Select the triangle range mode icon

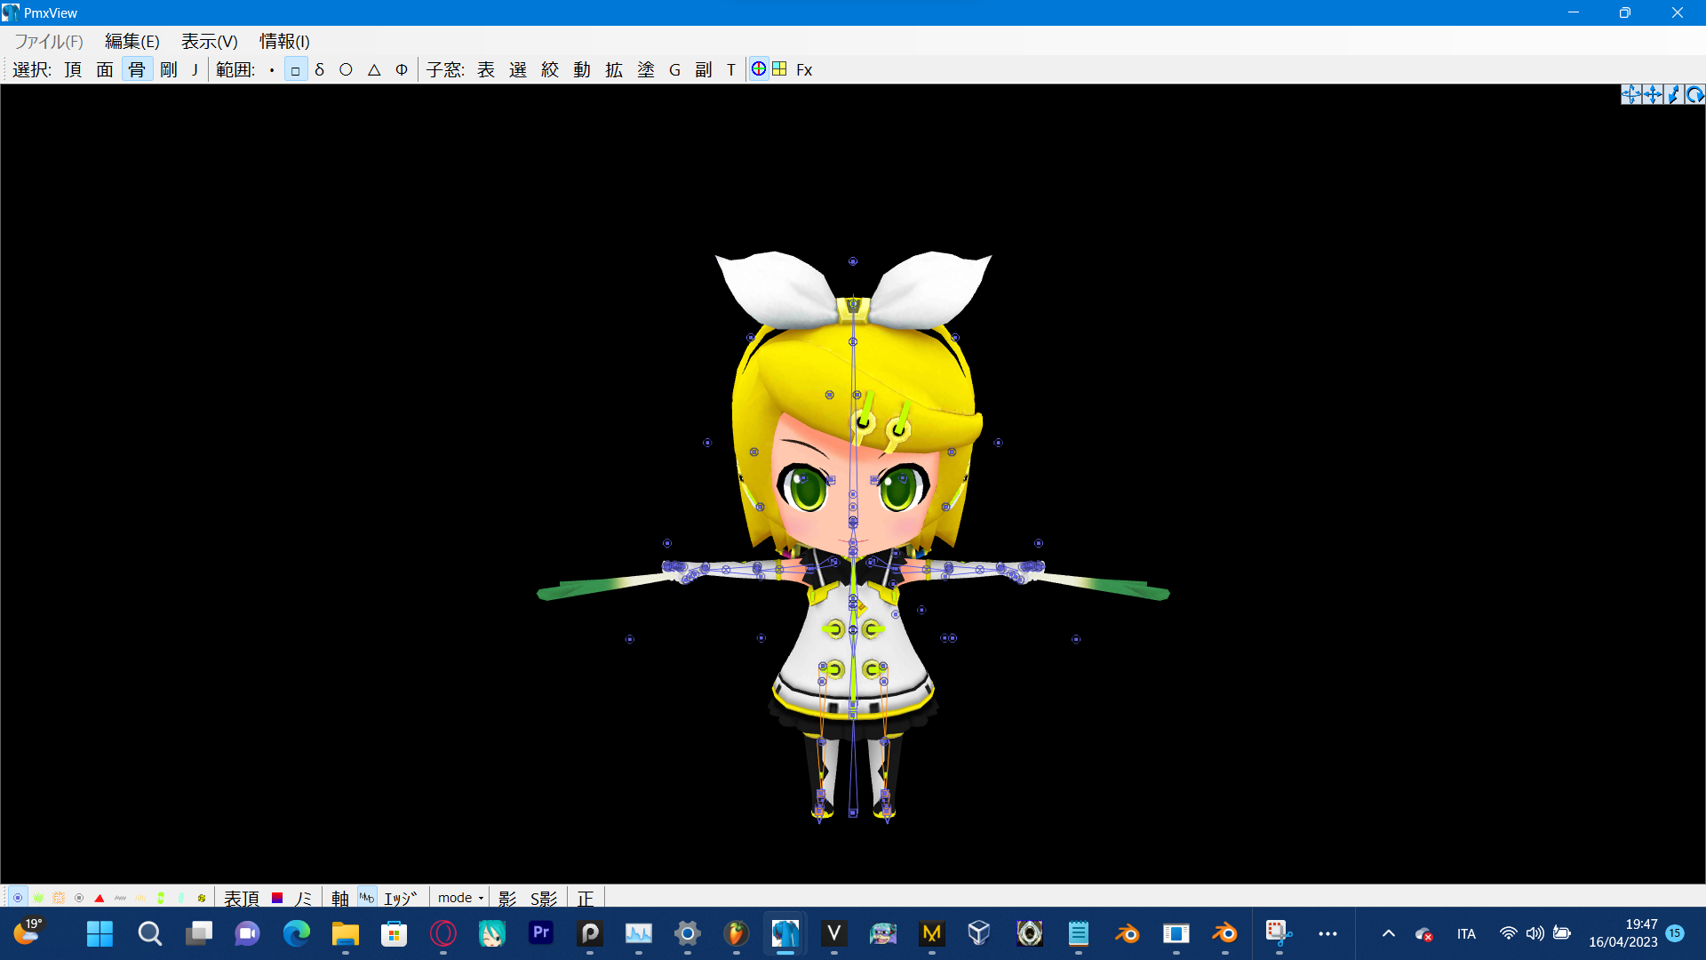coord(374,69)
